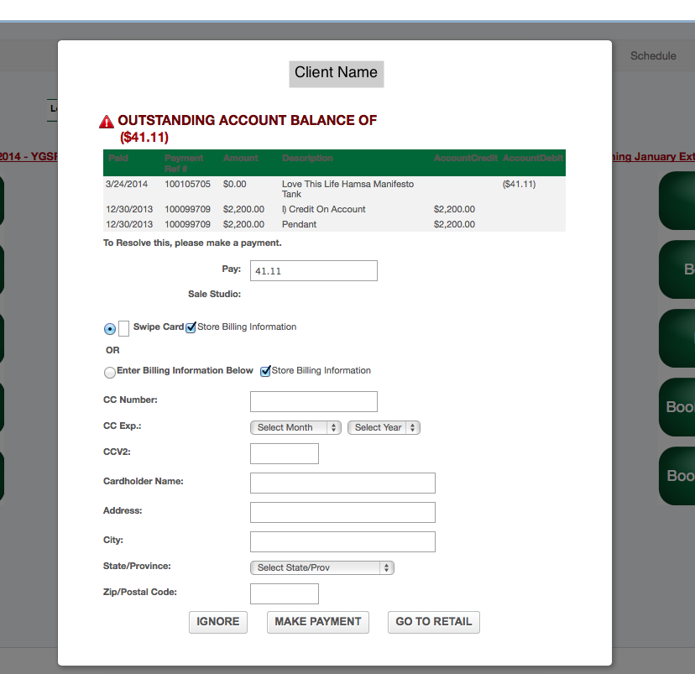Click the GO TO RETAIL button
This screenshot has height=674, width=695.
point(433,622)
